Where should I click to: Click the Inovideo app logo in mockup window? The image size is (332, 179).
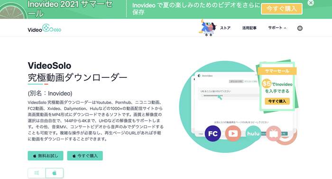click(205, 75)
